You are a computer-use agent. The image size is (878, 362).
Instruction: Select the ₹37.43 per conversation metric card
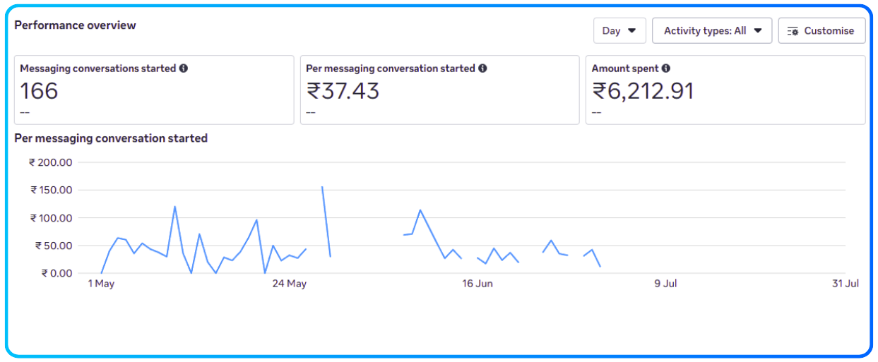coord(439,90)
